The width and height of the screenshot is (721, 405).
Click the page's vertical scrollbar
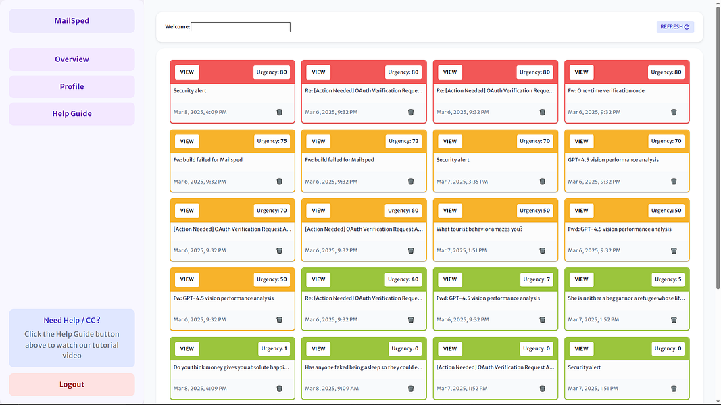[x=718, y=147]
